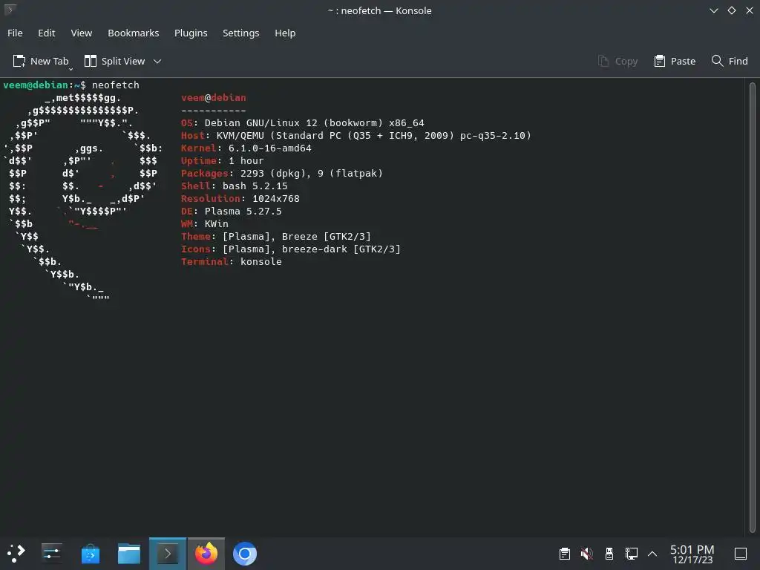Launch Discover software center from taskbar
The height and width of the screenshot is (570, 760).
click(x=90, y=553)
